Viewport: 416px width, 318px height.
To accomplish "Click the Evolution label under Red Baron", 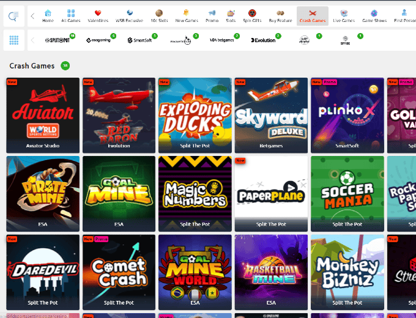I will click(119, 146).
